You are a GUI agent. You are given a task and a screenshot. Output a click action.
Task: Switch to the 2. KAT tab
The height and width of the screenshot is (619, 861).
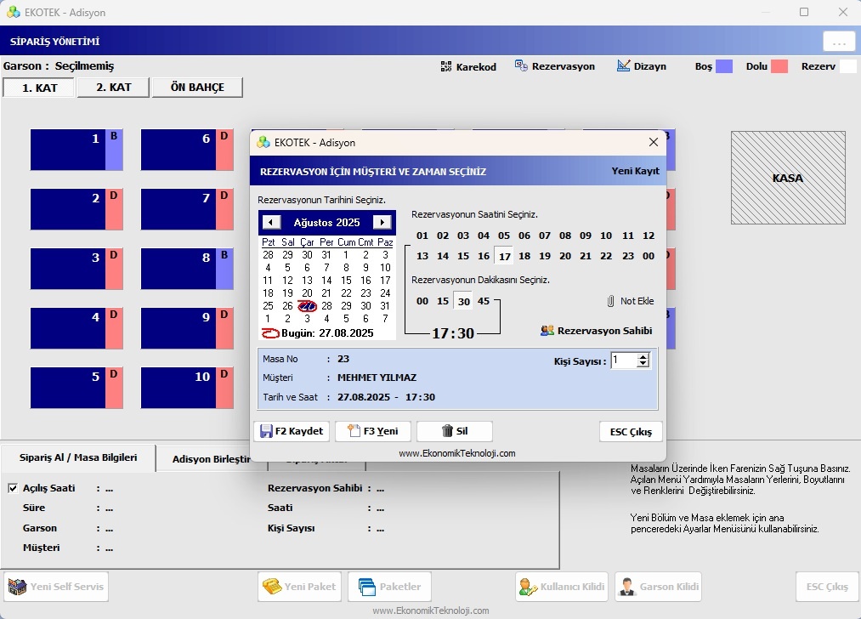pos(114,88)
